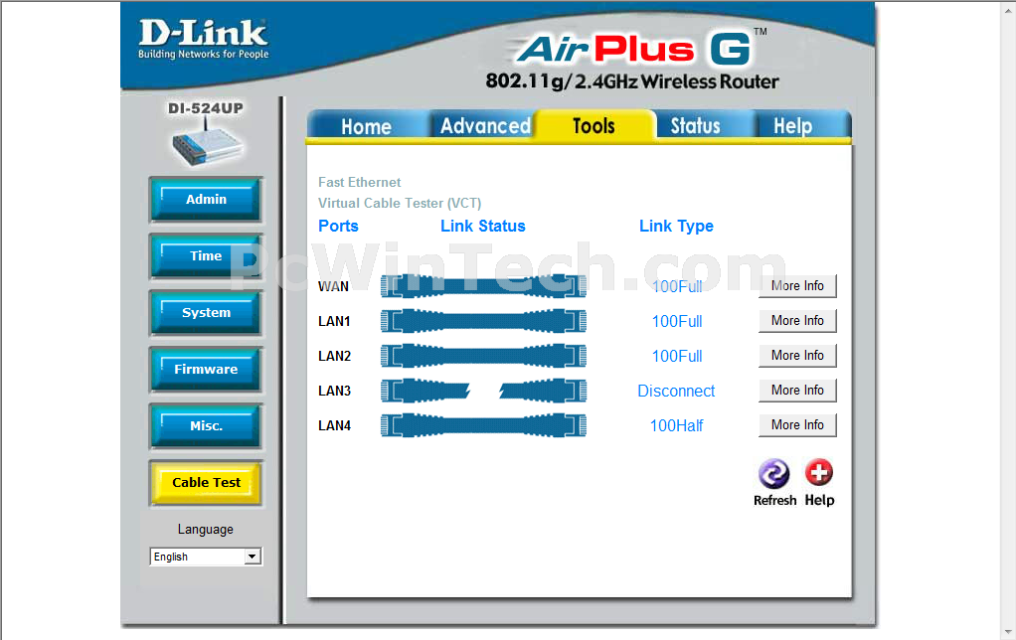The height and width of the screenshot is (640, 1016).
Task: Click the LAN2 connected cable graphic
Action: tap(483, 356)
